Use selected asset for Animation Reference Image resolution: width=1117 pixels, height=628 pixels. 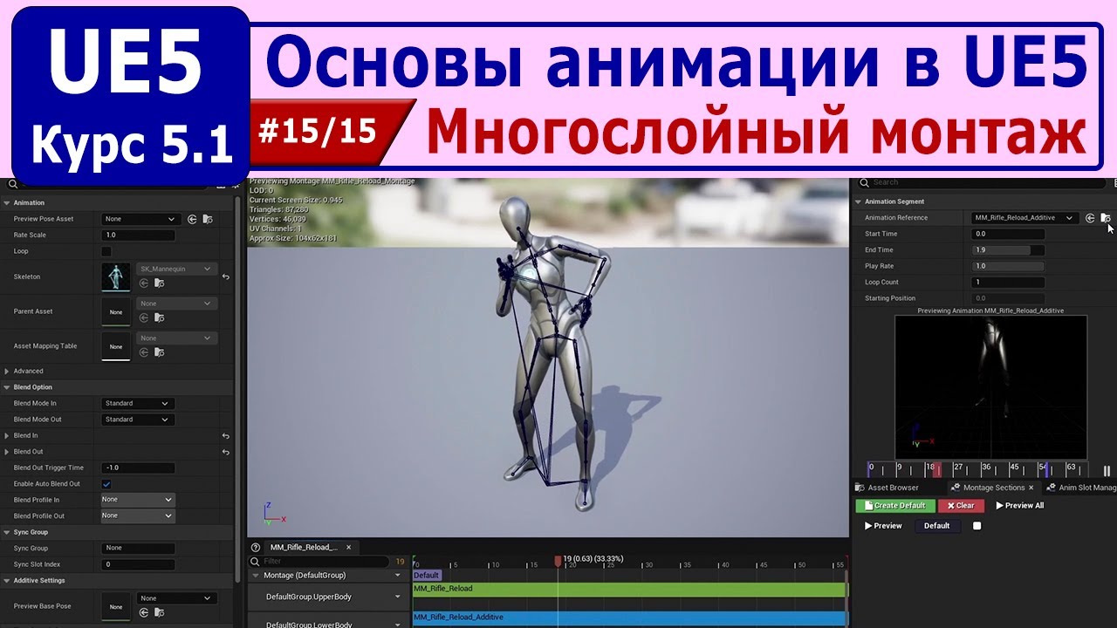1090,218
